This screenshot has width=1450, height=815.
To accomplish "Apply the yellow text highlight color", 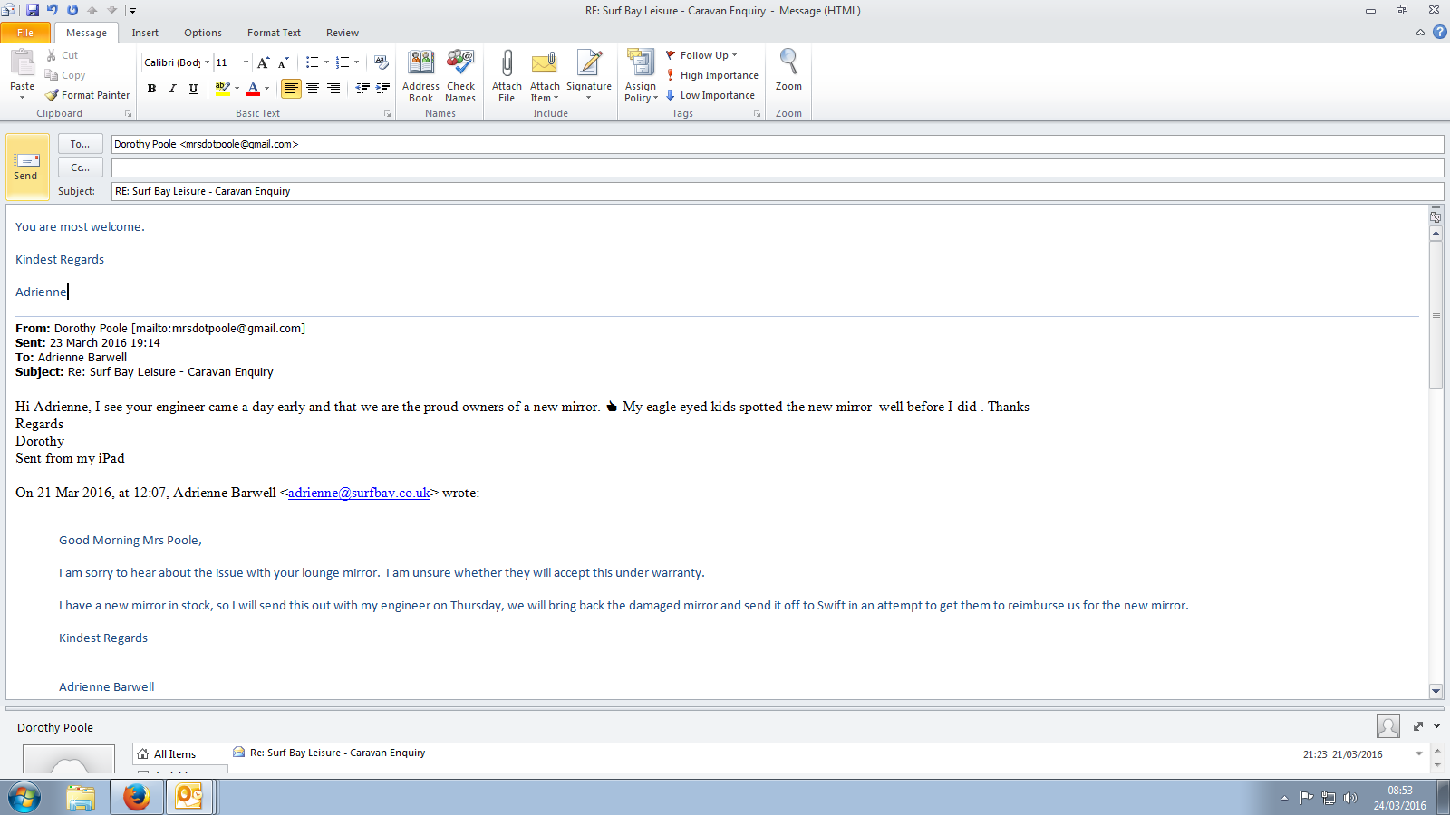I will pyautogui.click(x=222, y=88).
